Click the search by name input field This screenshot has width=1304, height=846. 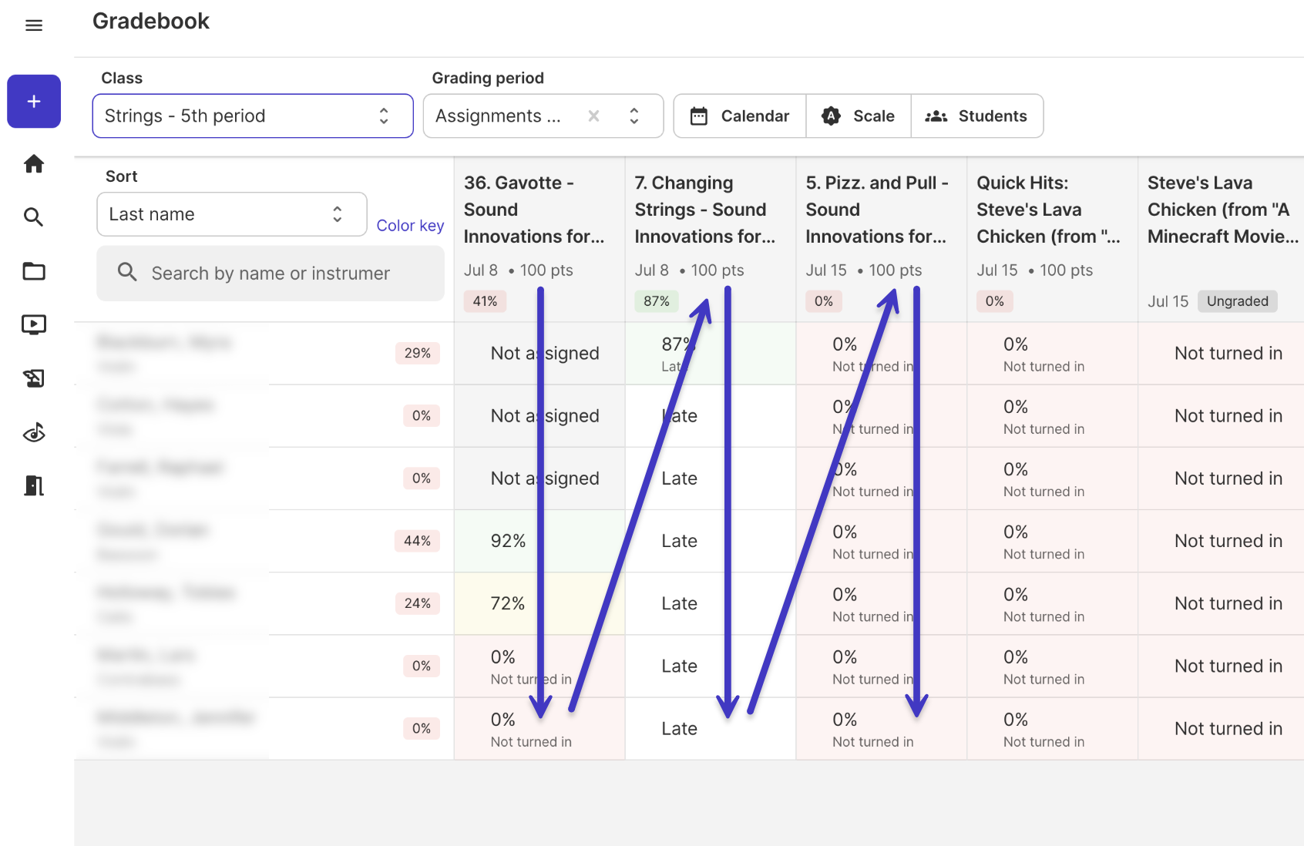271,273
